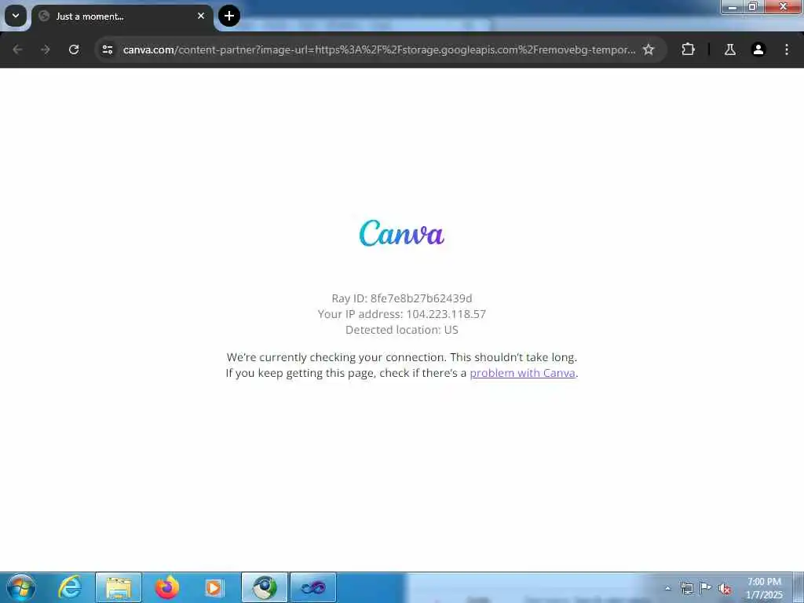Minimize the Chrome window
The height and width of the screenshot is (603, 804).
click(x=733, y=6)
